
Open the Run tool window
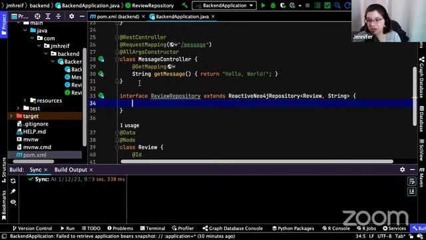pos(67,228)
